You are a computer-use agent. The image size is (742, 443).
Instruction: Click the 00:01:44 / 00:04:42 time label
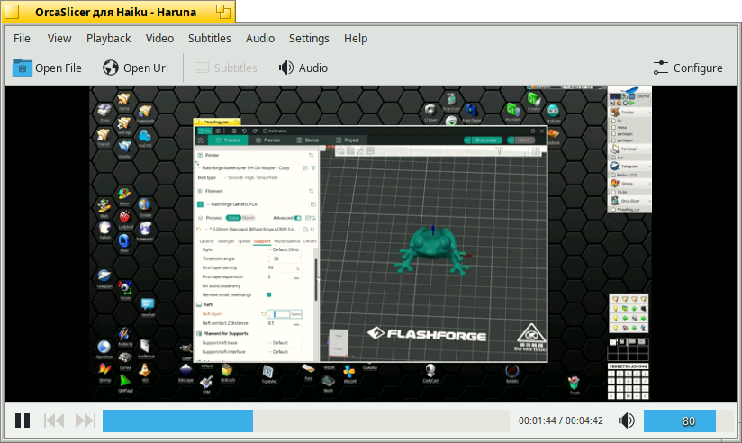560,420
